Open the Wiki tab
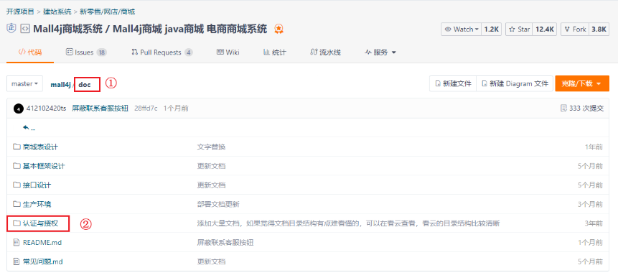 228,52
